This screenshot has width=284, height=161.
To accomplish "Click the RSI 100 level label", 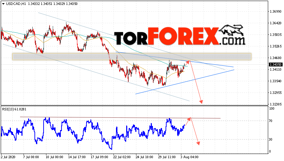I will pyautogui.click(x=272, y=109).
